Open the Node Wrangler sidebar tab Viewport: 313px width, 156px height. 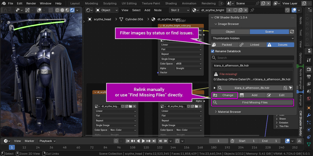(x=300, y=79)
